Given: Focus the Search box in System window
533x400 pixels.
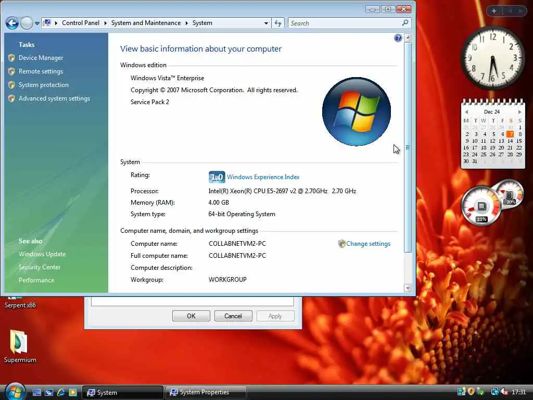Looking at the screenshot, I should pyautogui.click(x=349, y=23).
